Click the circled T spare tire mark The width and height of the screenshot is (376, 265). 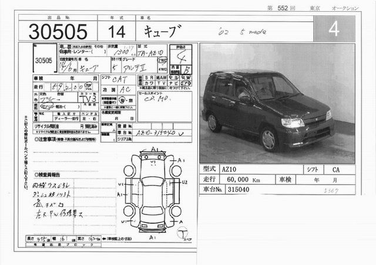pos(183,232)
